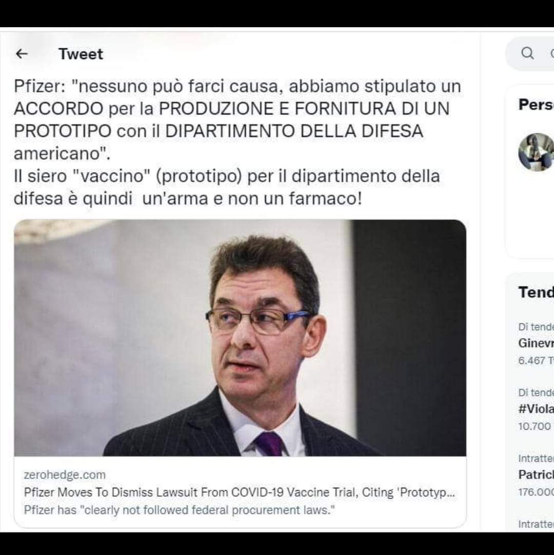Image resolution: width=554 pixels, height=555 pixels.
Task: Open "Pfizer Moves To Dismiss Lawsuit" headline
Action: click(240, 492)
